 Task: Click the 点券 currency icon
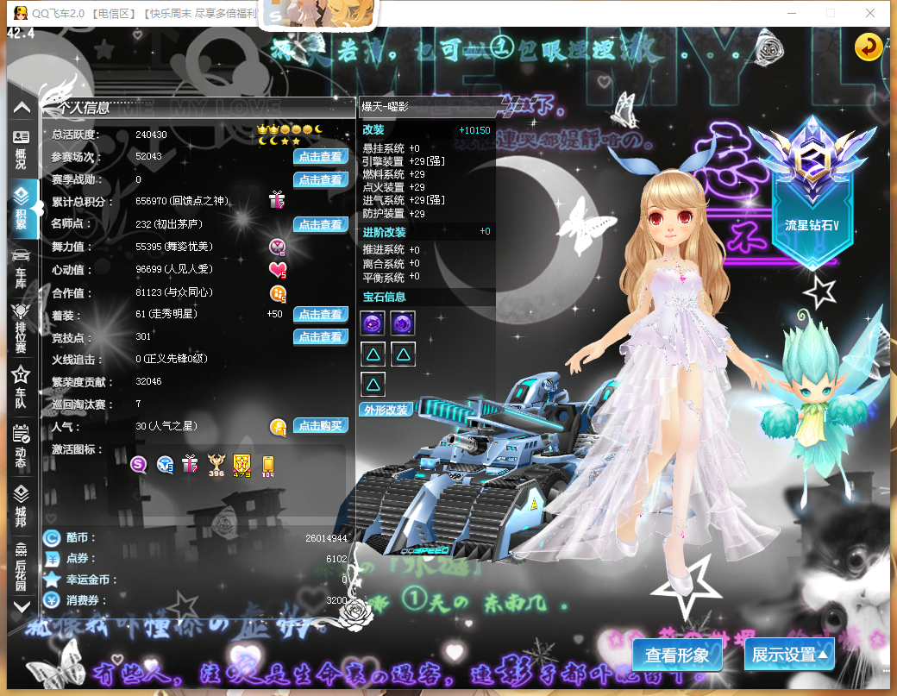click(52, 559)
